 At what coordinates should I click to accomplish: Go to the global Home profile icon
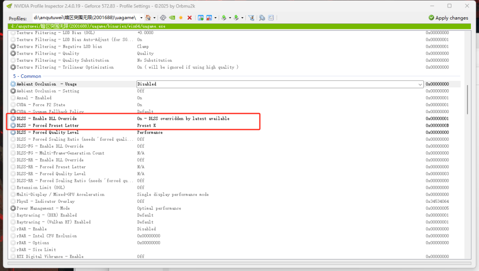[x=148, y=18]
